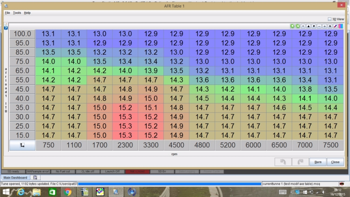Viewport: 350px width, 197px height.
Task: Click the SD ready status indicator
Action: (13, 172)
